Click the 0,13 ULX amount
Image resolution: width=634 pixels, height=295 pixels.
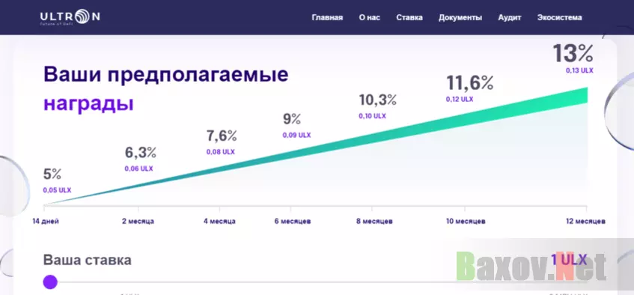click(x=579, y=70)
